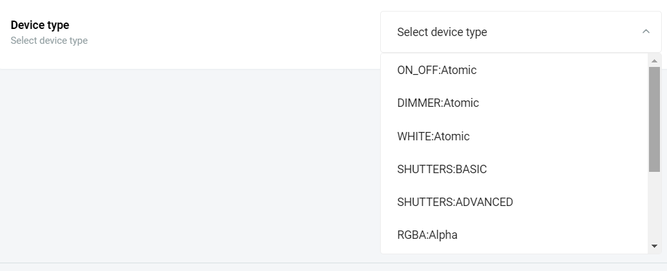The height and width of the screenshot is (271, 667).
Task: Pick RGBA:Alpha from the device list
Action: 427,235
